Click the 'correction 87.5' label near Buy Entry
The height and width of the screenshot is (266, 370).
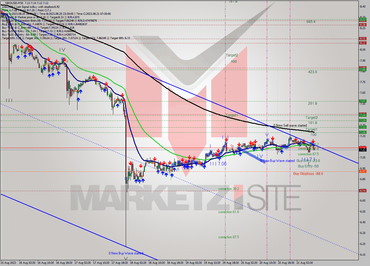[x=308, y=154]
